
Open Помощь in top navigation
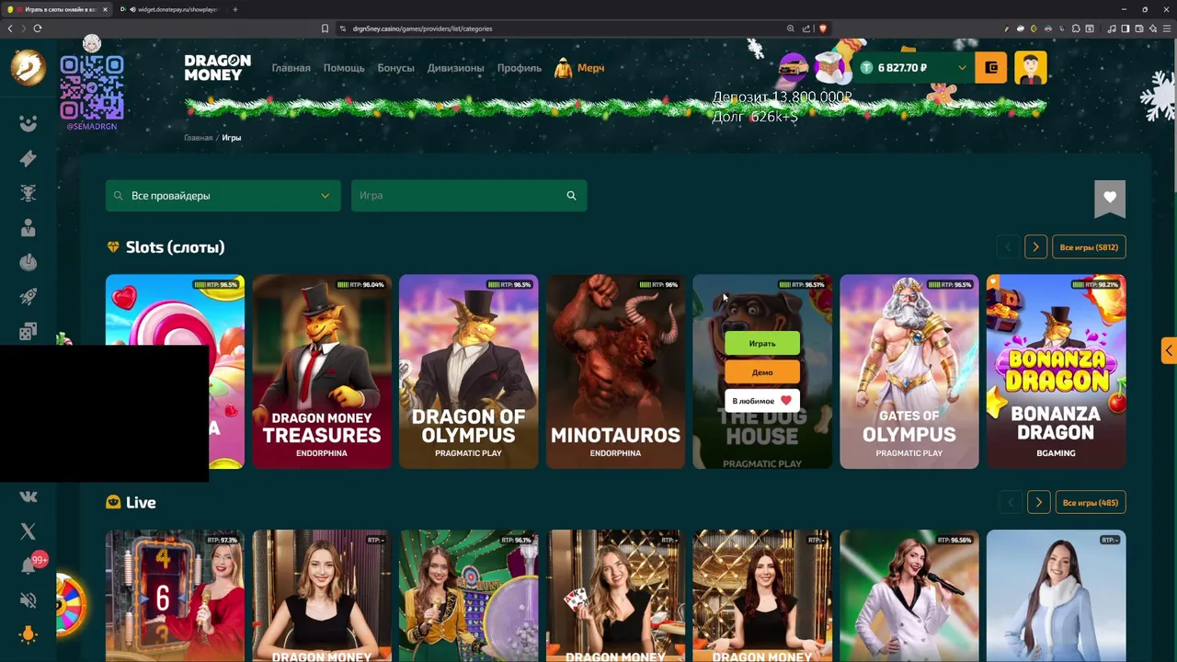click(344, 68)
